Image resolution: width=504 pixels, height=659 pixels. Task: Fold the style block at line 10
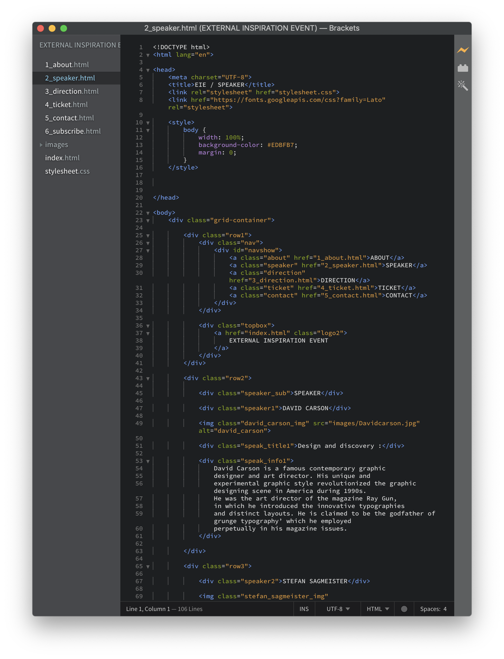(x=148, y=123)
